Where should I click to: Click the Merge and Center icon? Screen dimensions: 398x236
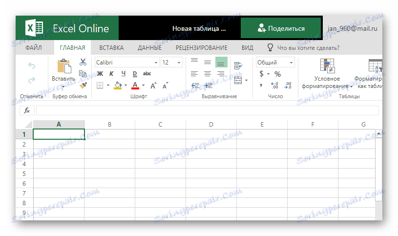(x=238, y=81)
